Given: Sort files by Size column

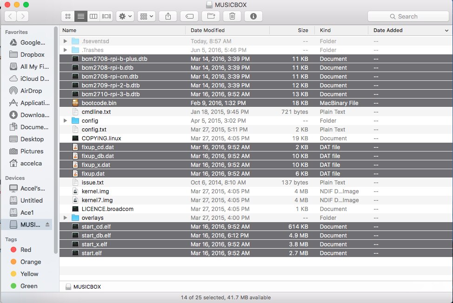Looking at the screenshot, I should click(x=303, y=30).
